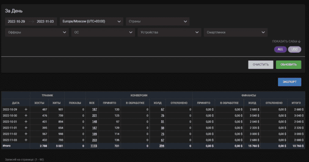Image resolution: width=309 pixels, height=162 pixels.
Task: Open the Europe/Moscow timezone dropdown
Action: (x=91, y=22)
